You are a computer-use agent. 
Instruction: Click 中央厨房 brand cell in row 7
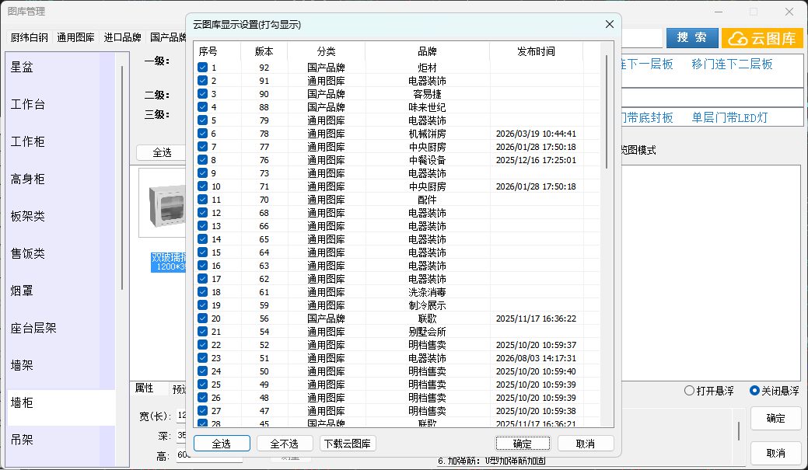coord(427,147)
